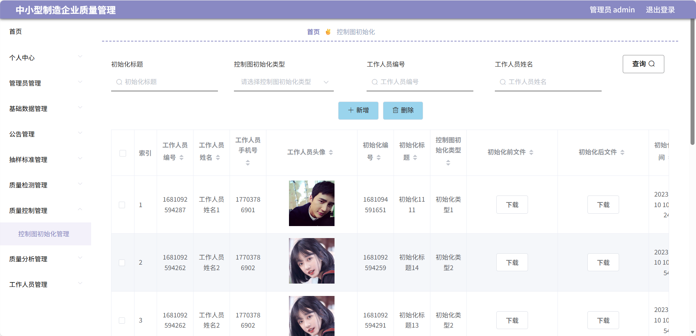The image size is (696, 336).
Task: Click search icon in 工作人员姓名 field
Action: click(503, 82)
